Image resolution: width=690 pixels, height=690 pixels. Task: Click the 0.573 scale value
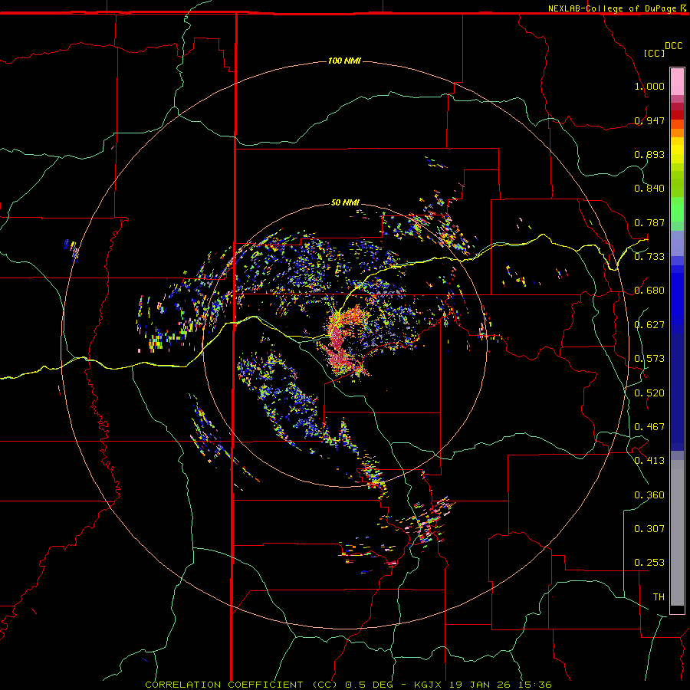click(649, 359)
